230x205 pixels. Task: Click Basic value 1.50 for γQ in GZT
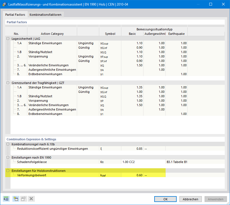pyautogui.click(x=132, y=105)
